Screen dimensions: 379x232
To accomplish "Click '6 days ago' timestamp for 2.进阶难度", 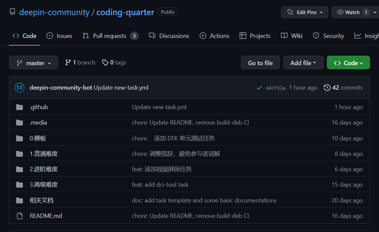I will [349, 169].
